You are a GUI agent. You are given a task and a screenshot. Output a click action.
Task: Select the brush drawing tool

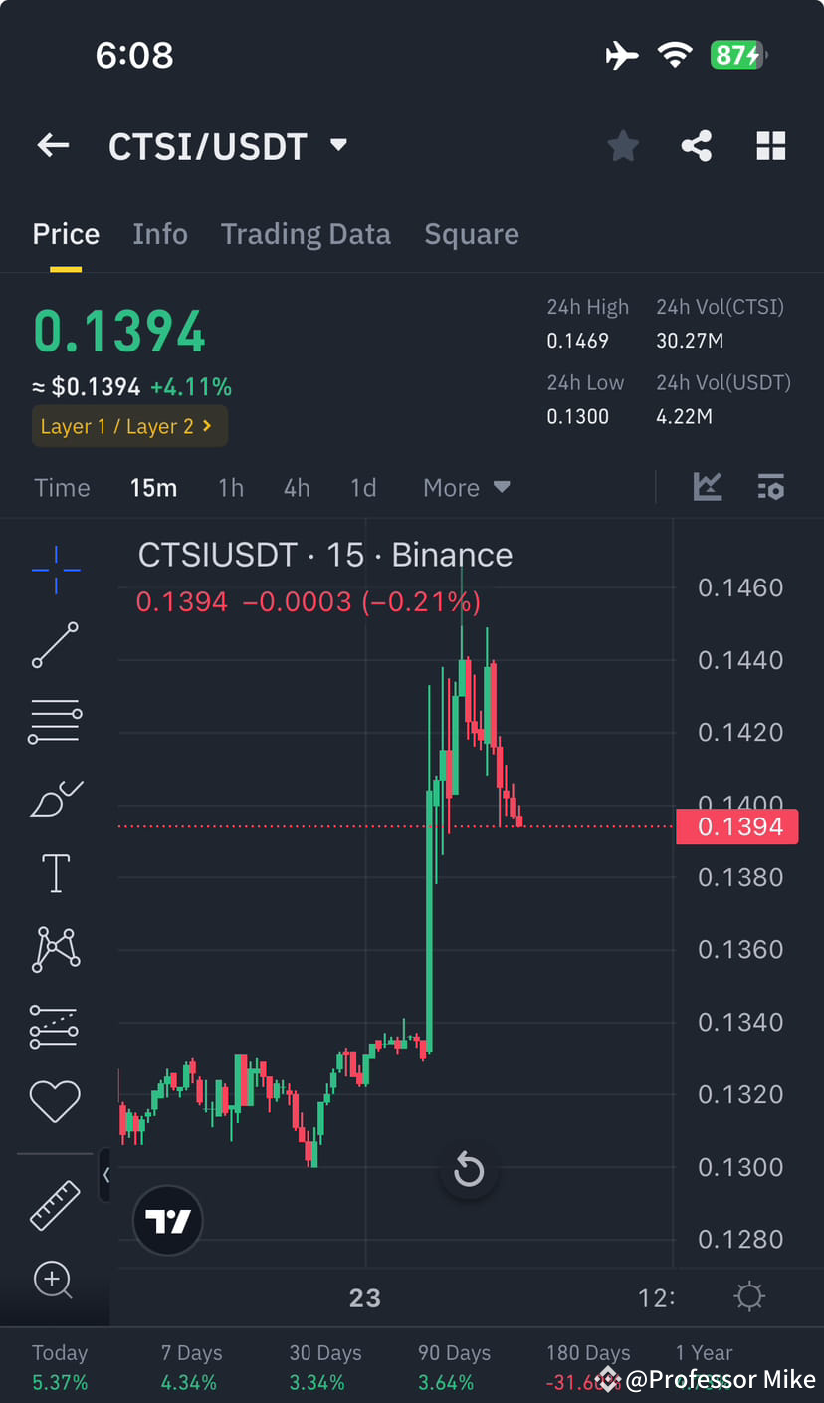point(55,798)
